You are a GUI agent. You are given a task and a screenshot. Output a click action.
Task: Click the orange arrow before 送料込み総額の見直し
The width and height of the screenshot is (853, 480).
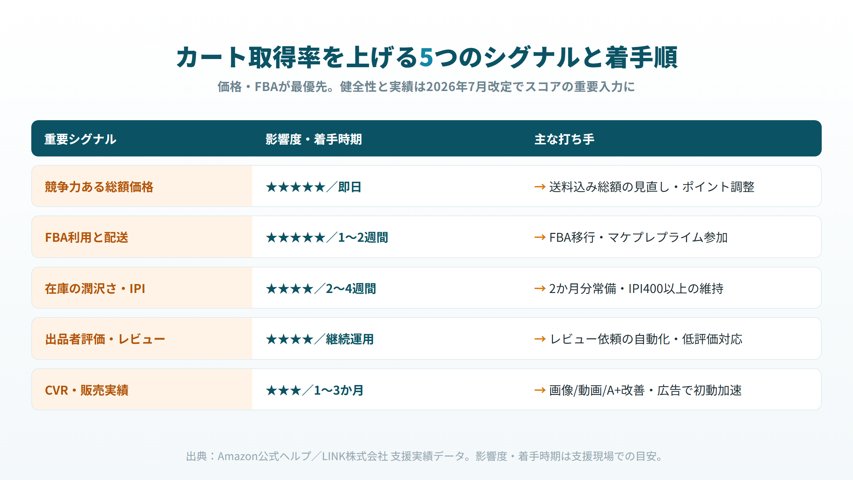(x=540, y=187)
